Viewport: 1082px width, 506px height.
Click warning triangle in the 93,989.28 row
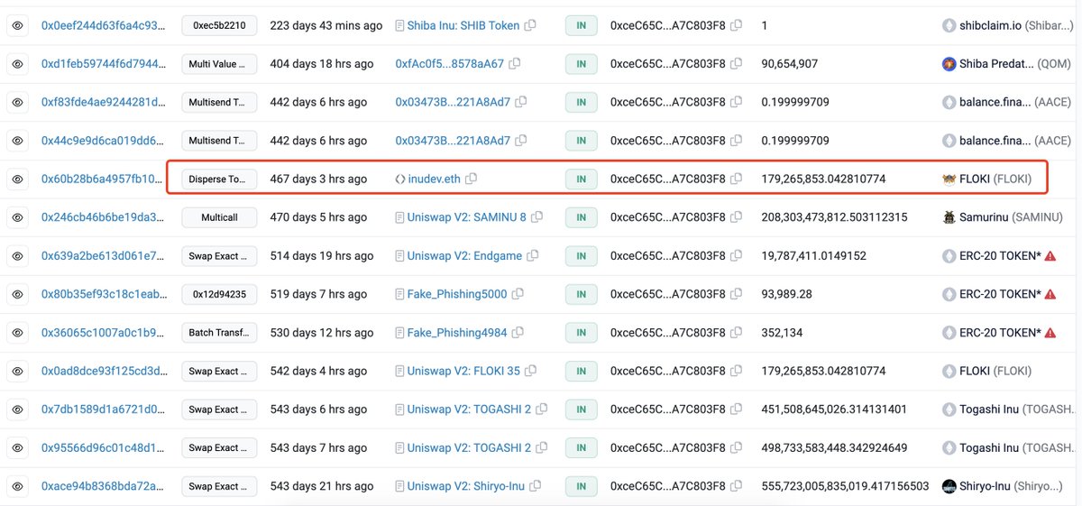[1050, 294]
